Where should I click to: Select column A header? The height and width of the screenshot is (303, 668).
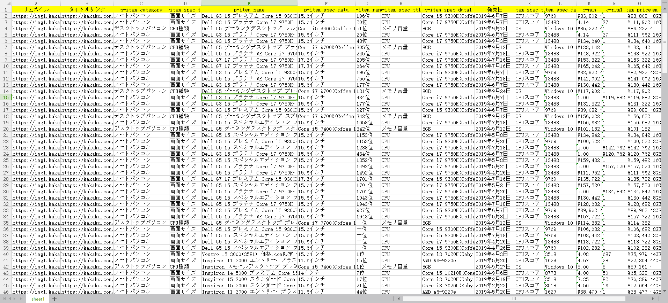(x=36, y=3)
